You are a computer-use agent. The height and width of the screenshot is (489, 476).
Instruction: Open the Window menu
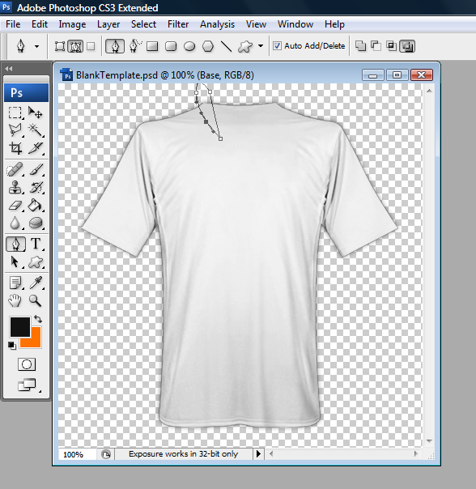pos(295,24)
